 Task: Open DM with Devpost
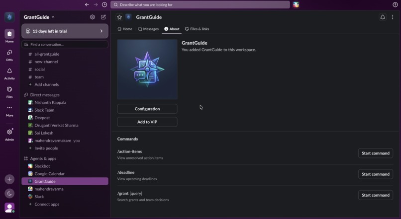65,118
